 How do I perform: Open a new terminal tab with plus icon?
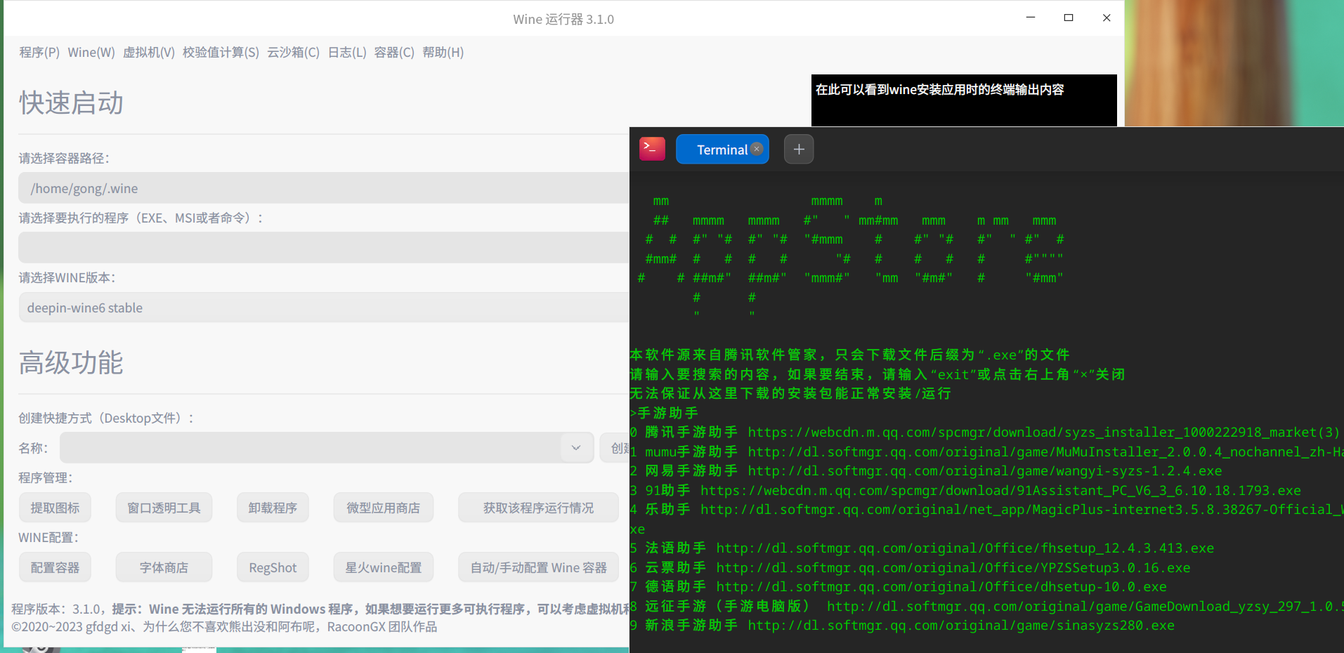[798, 149]
